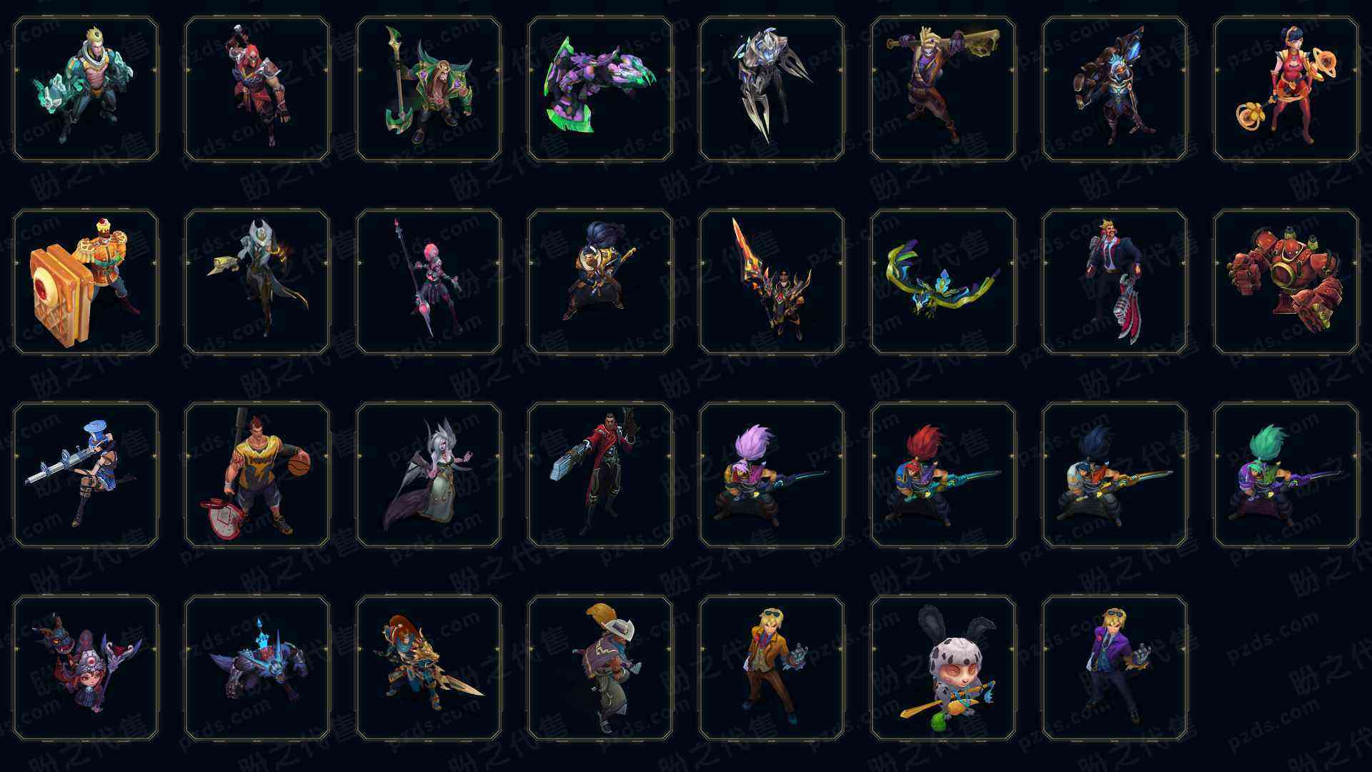Select the red golem skin with green-topped shoulders
The width and height of the screenshot is (1372, 772).
click(x=1286, y=282)
